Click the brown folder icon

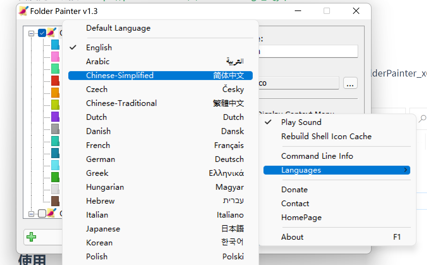(55, 201)
